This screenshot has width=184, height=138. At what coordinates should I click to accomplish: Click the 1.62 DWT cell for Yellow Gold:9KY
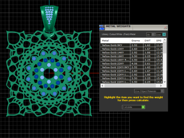tap(149, 45)
